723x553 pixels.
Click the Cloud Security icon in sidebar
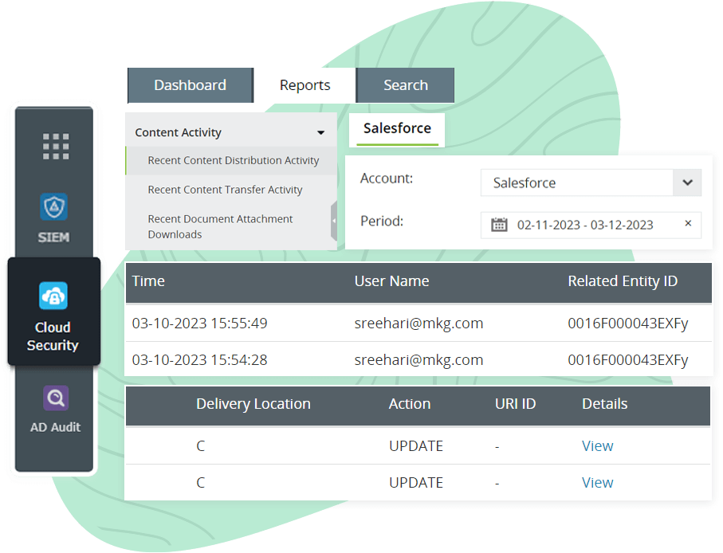coord(53,296)
